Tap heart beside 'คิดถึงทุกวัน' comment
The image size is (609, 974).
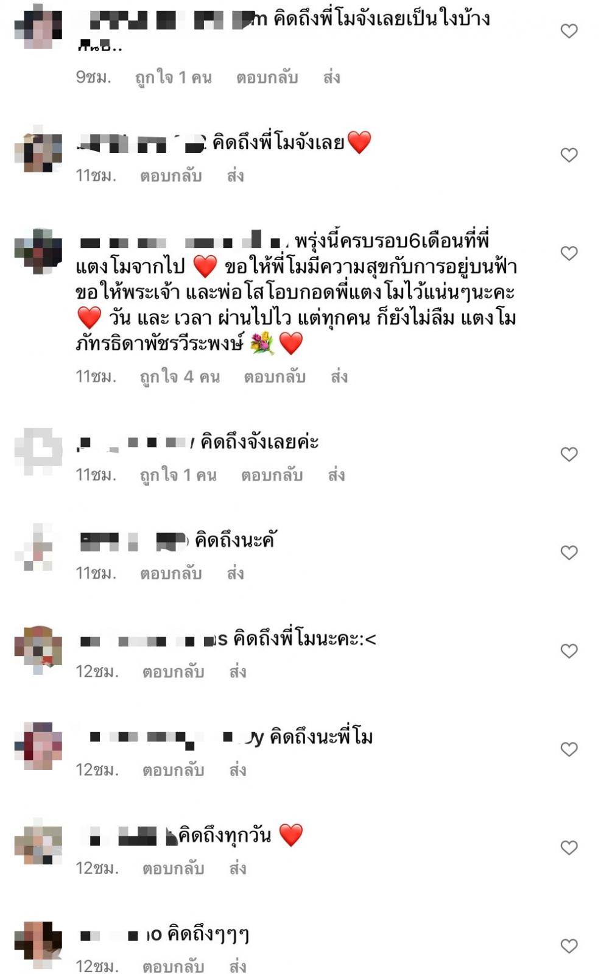click(x=569, y=848)
